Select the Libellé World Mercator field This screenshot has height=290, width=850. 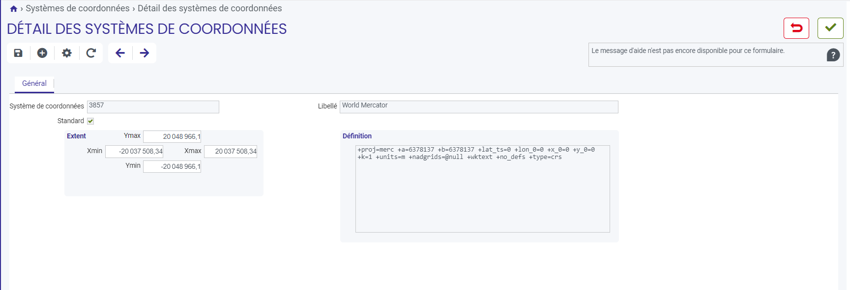pos(479,107)
